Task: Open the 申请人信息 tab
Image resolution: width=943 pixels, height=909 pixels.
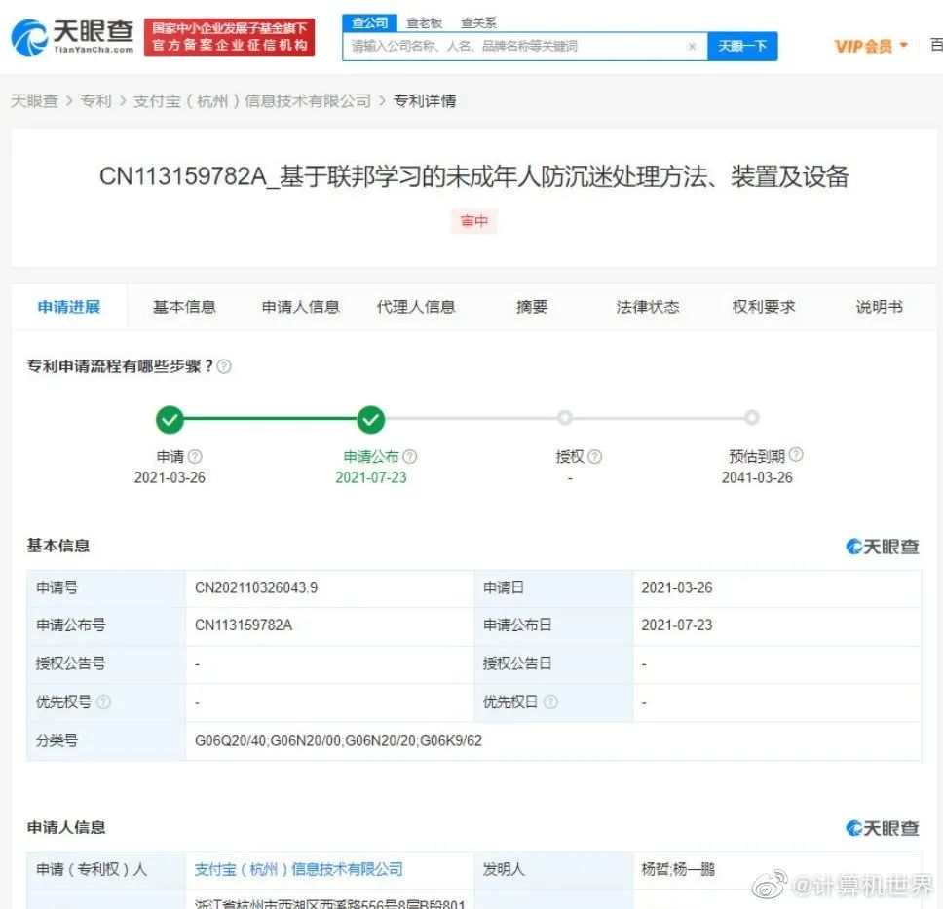Action: click(301, 307)
